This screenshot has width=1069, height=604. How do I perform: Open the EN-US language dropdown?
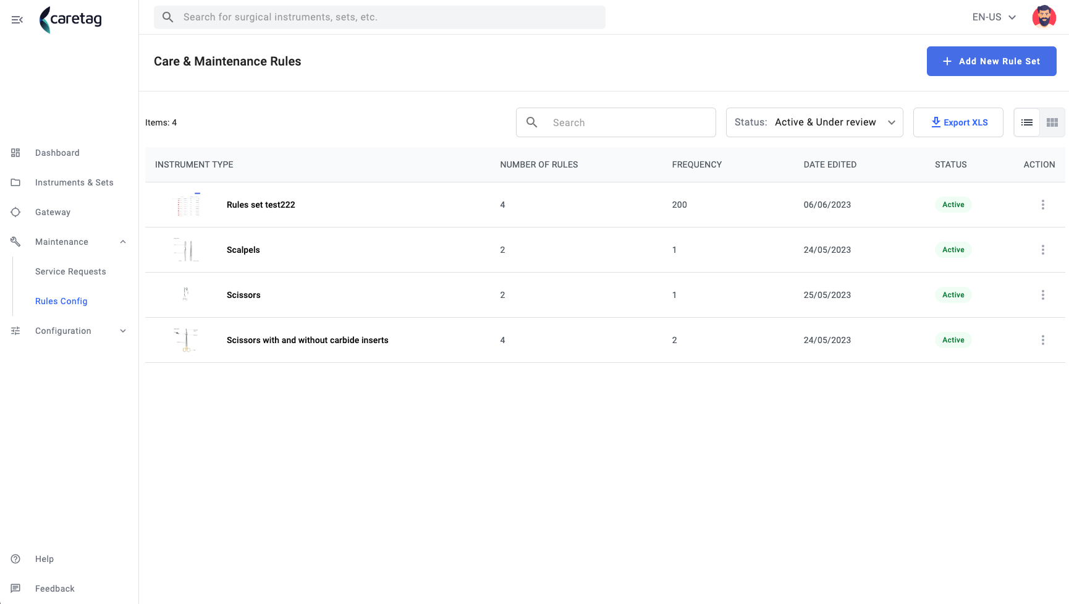click(994, 17)
